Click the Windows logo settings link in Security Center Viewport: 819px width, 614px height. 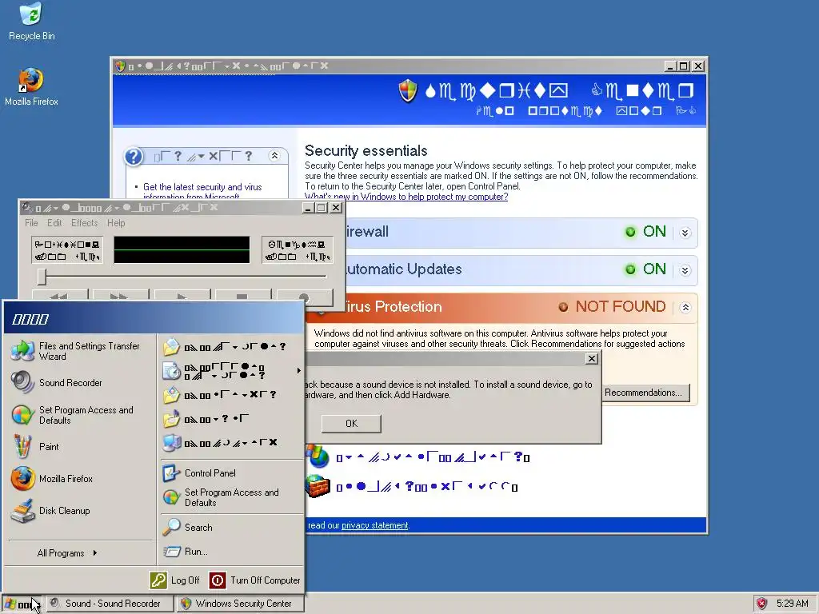coord(433,458)
